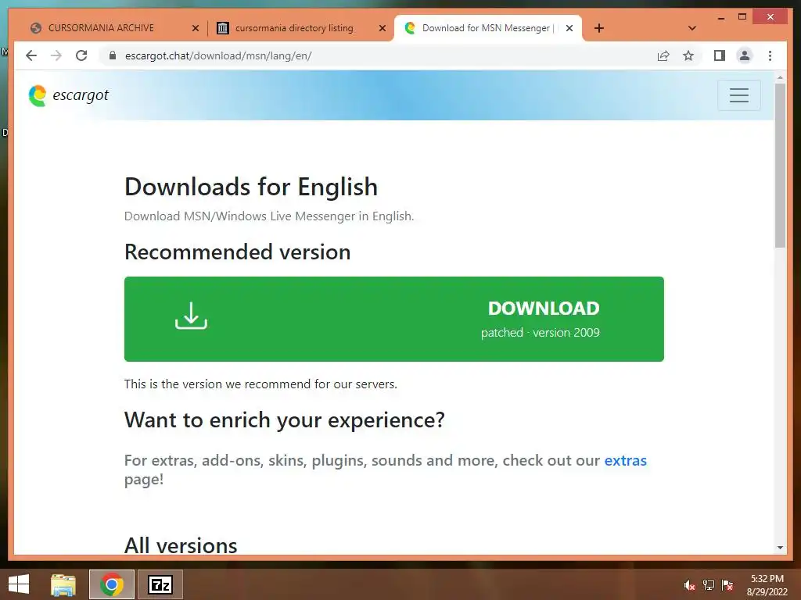
Task: Open the Action Center flag icon
Action: [x=727, y=585]
